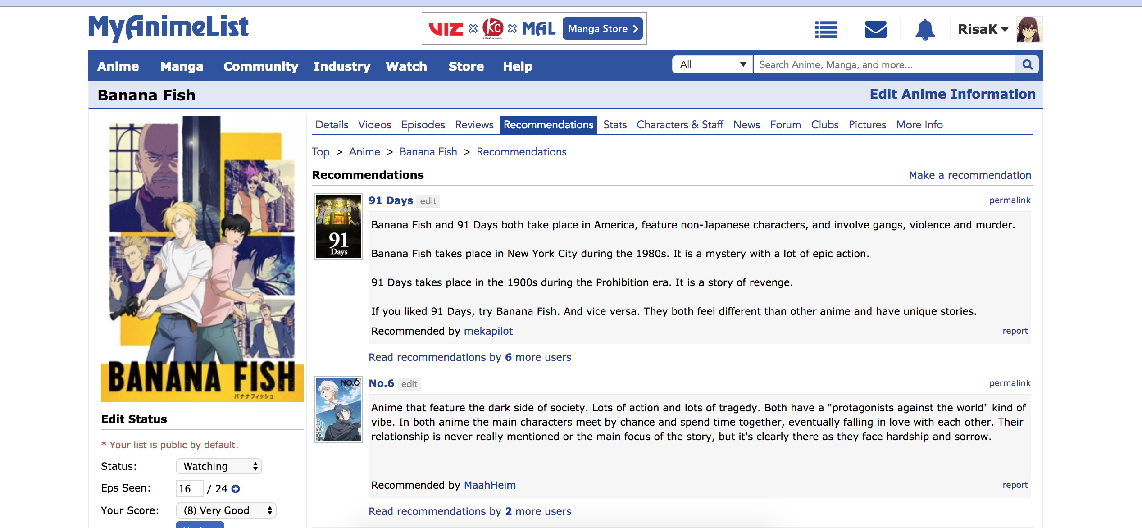The height and width of the screenshot is (528, 1142).
Task: Click Make a recommendation link
Action: (969, 175)
